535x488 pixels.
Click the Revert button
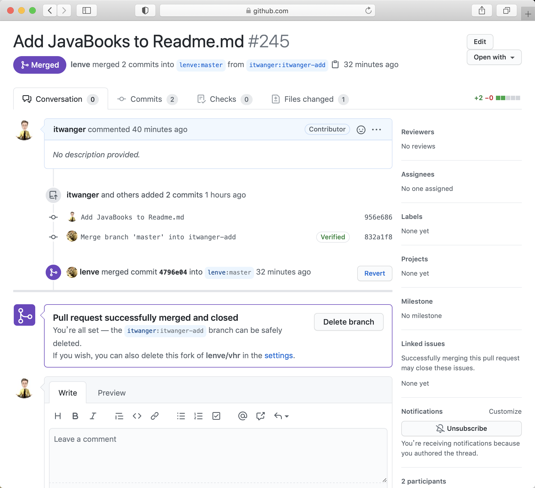(374, 273)
